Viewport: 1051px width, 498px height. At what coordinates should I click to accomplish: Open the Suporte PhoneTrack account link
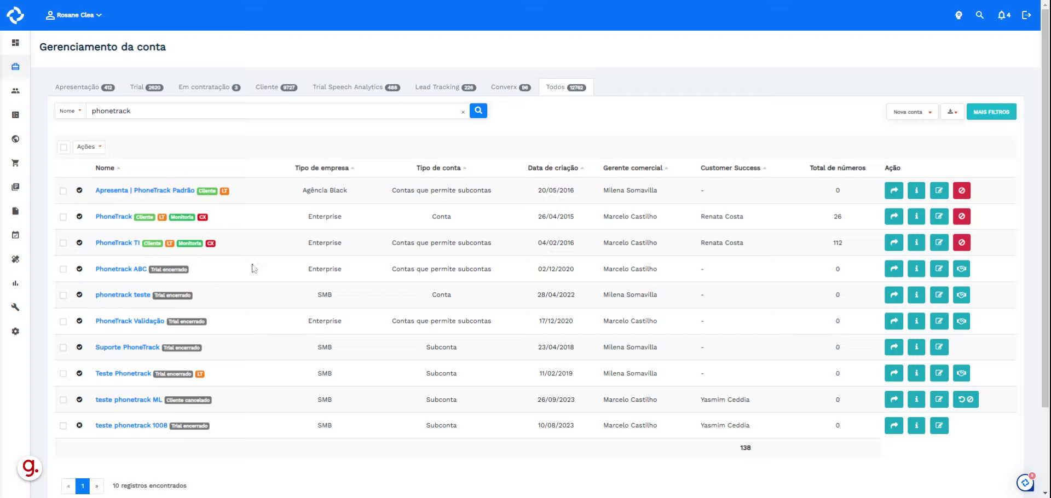tap(128, 348)
